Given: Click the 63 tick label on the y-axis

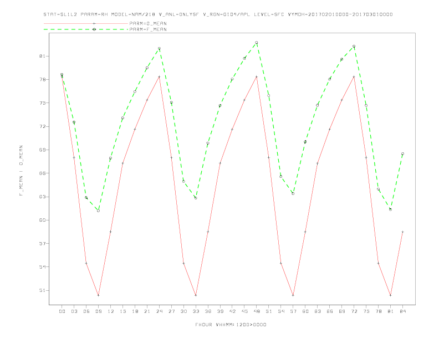Looking at the screenshot, I should [x=42, y=197].
